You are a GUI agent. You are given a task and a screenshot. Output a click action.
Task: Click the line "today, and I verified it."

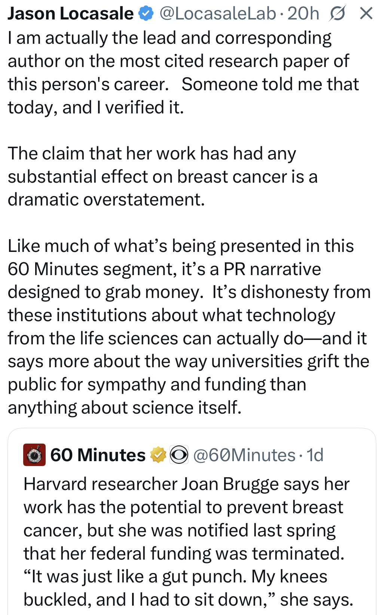click(x=96, y=107)
